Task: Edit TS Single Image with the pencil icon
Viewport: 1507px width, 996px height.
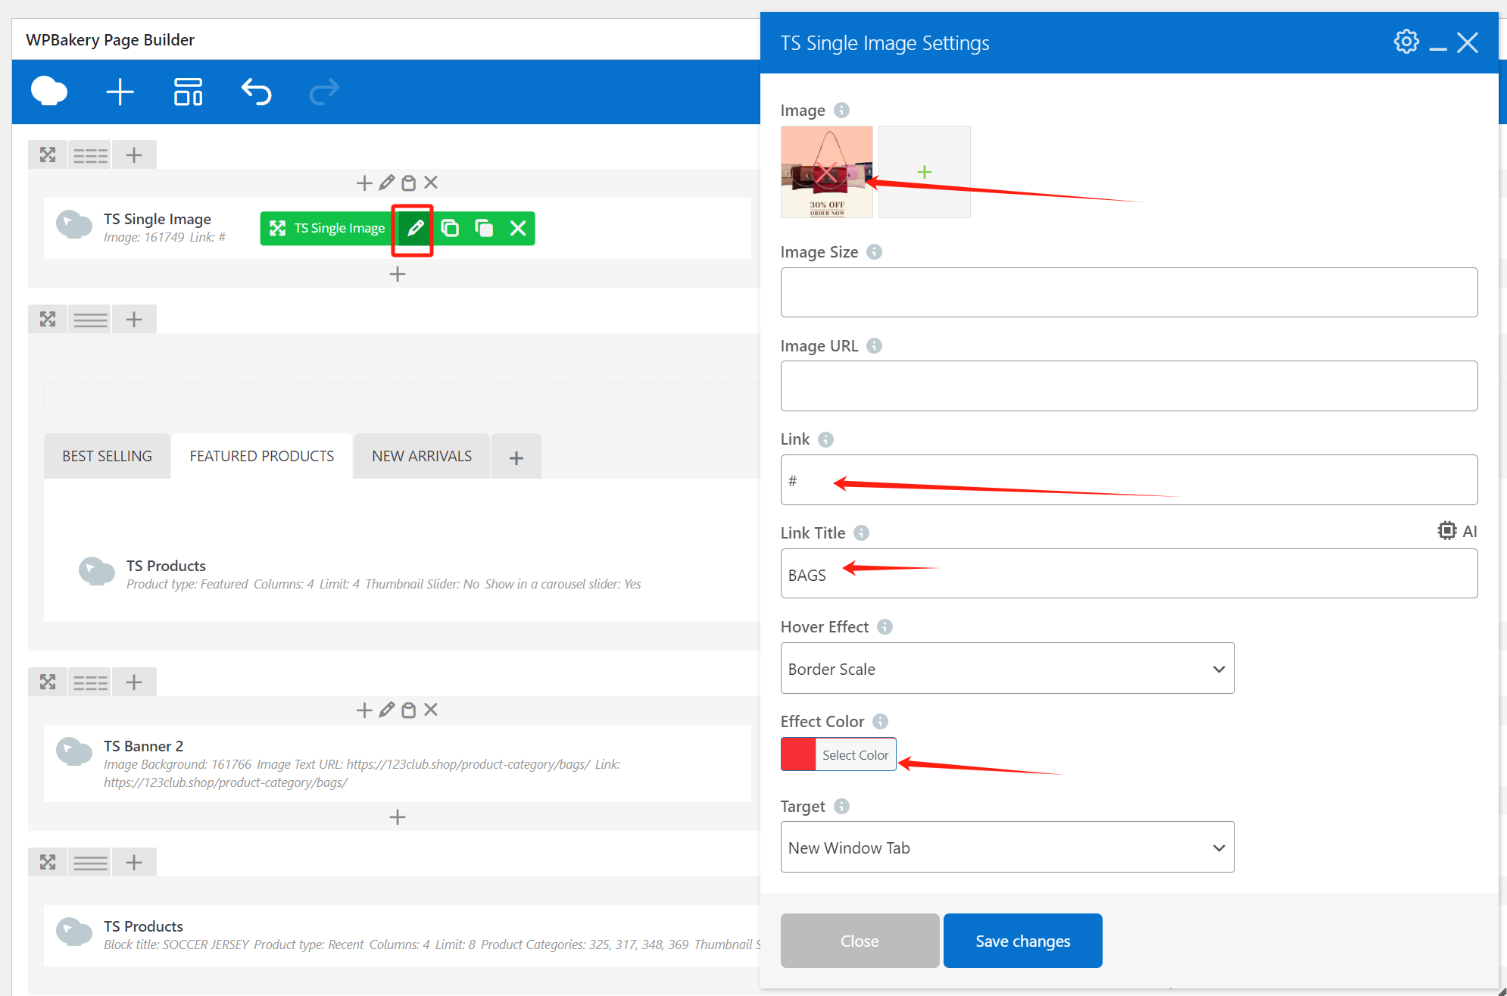Action: coord(413,227)
